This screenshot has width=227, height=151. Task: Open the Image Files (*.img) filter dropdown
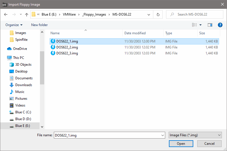[x=195, y=135]
